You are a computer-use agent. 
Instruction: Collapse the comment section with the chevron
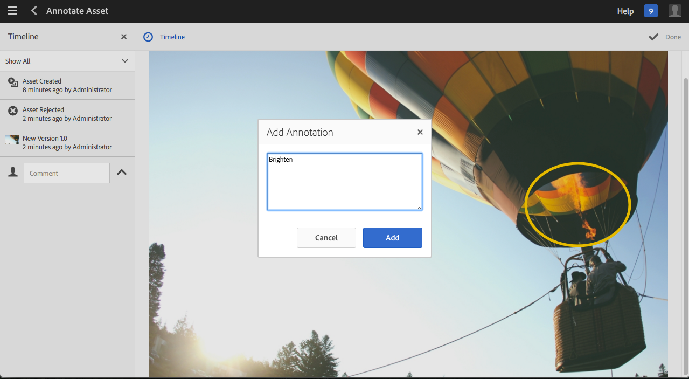122,171
